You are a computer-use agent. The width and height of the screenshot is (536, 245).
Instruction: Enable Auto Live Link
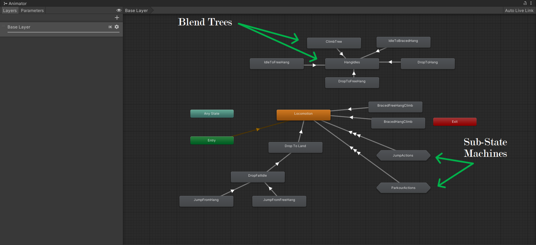[519, 11]
